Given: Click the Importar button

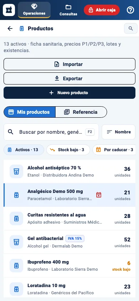Looking at the screenshot, I should click(x=69, y=64).
